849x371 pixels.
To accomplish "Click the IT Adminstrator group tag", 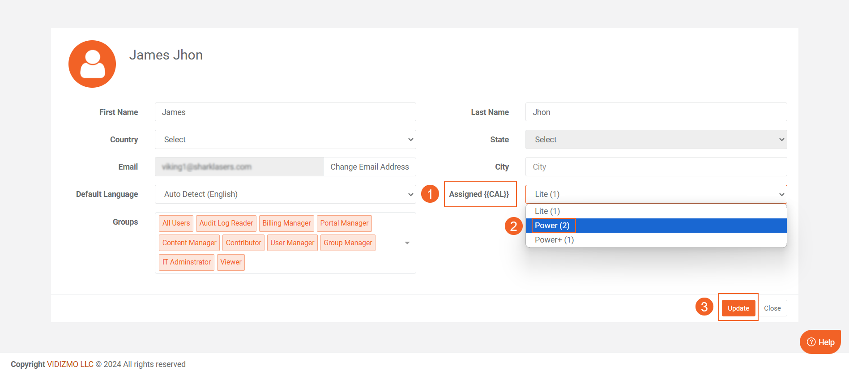I will (x=186, y=262).
